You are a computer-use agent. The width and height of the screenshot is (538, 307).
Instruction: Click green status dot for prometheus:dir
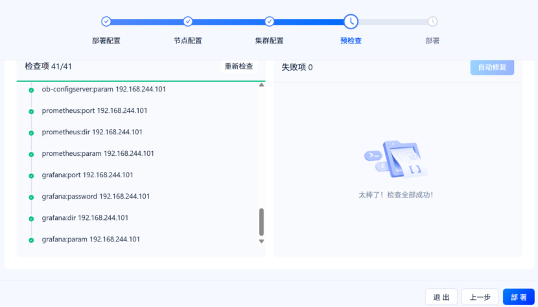tap(31, 133)
